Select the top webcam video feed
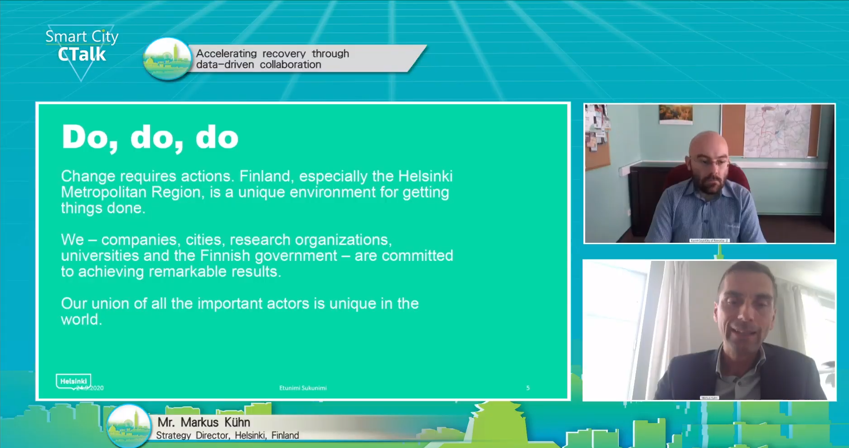 709,173
